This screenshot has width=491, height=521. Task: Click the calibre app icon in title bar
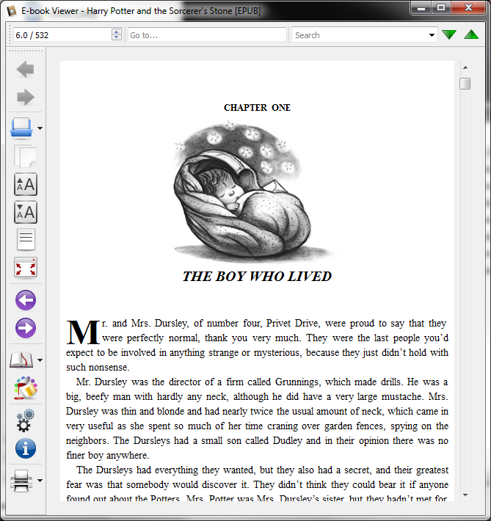click(x=12, y=10)
